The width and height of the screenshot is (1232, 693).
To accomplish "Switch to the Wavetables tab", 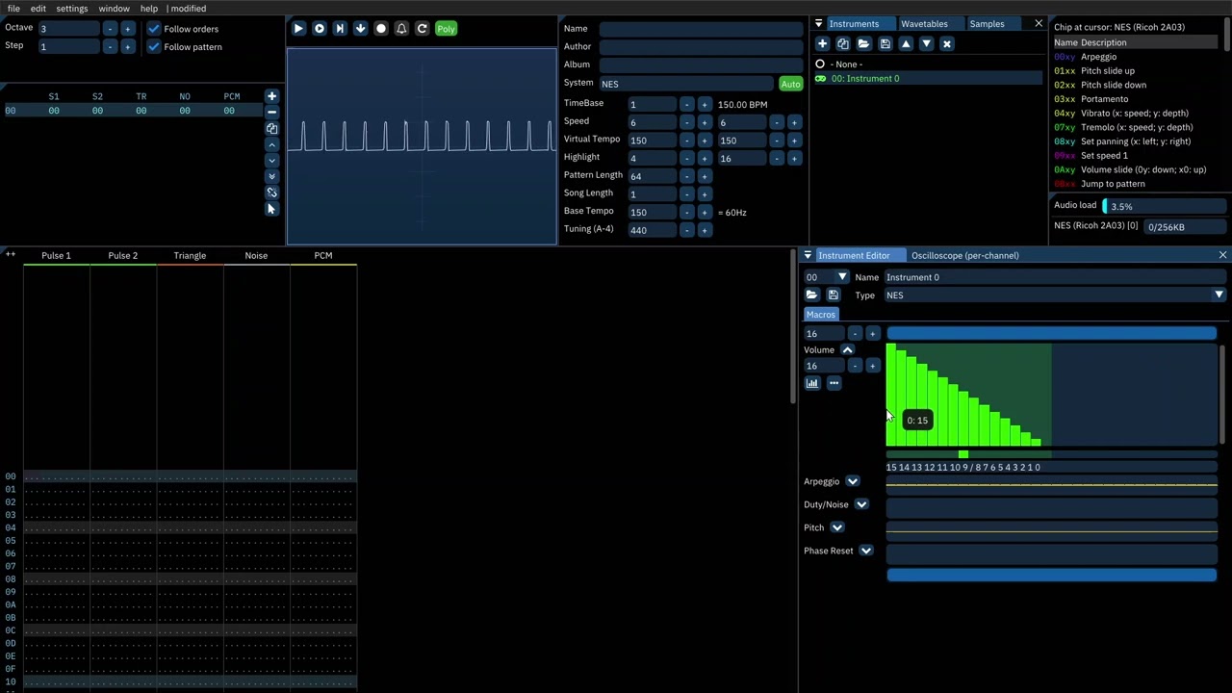I will tap(924, 24).
